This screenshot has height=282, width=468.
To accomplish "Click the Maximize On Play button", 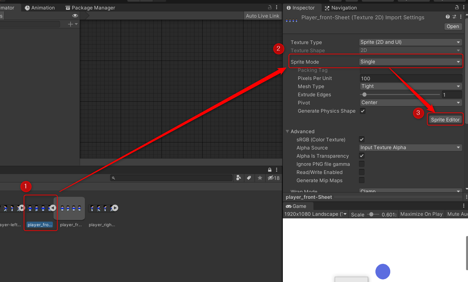I will tap(421, 214).
